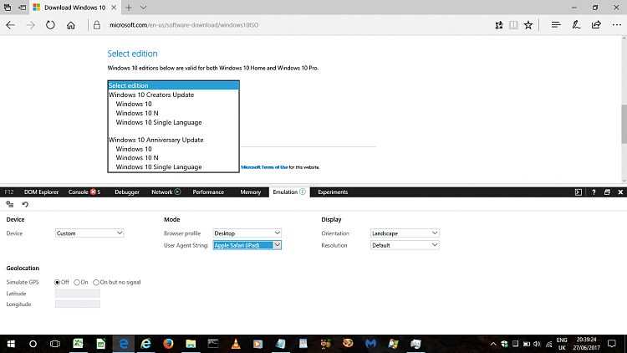Persist emulation settings icon

pos(10,204)
